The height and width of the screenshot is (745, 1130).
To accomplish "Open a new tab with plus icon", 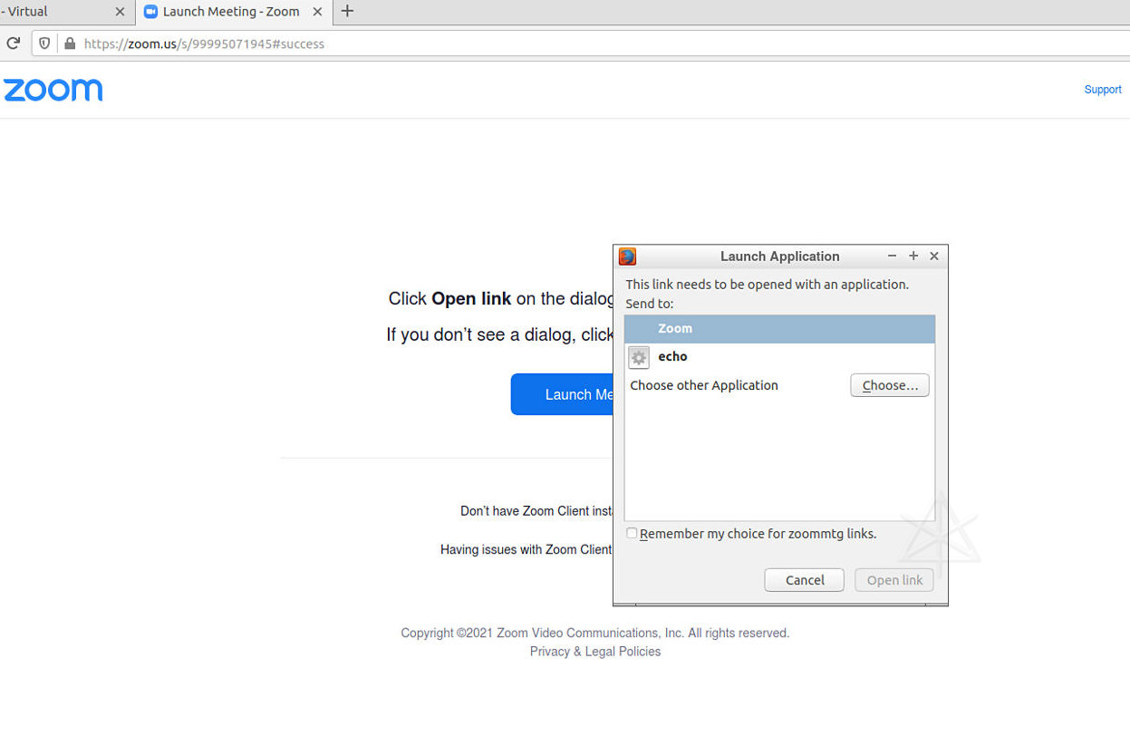I will (347, 12).
